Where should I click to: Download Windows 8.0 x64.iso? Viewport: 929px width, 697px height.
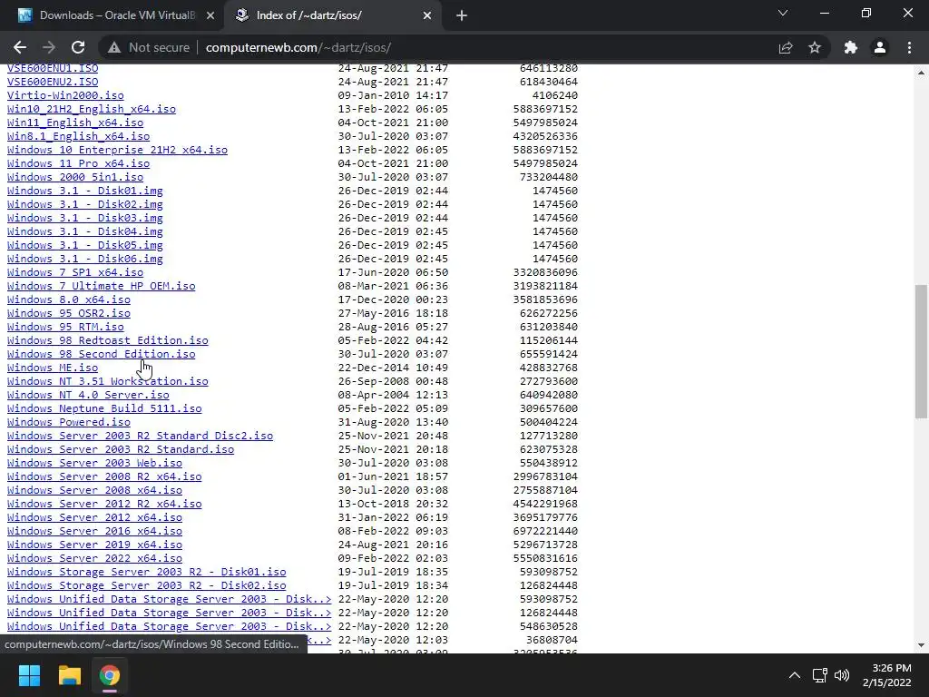click(x=69, y=299)
